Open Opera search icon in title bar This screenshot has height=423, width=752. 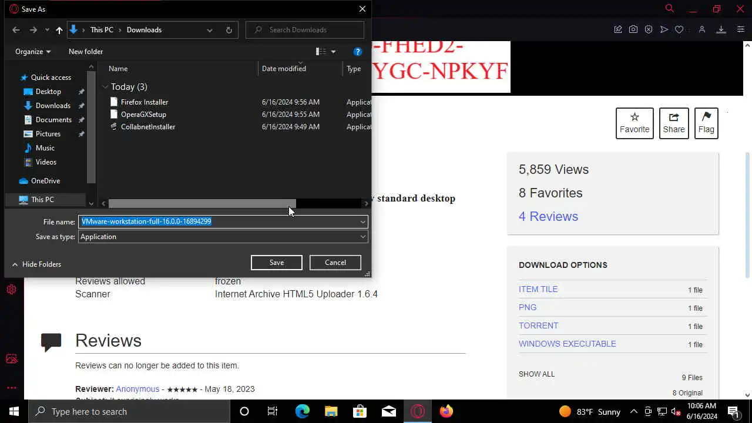click(669, 8)
